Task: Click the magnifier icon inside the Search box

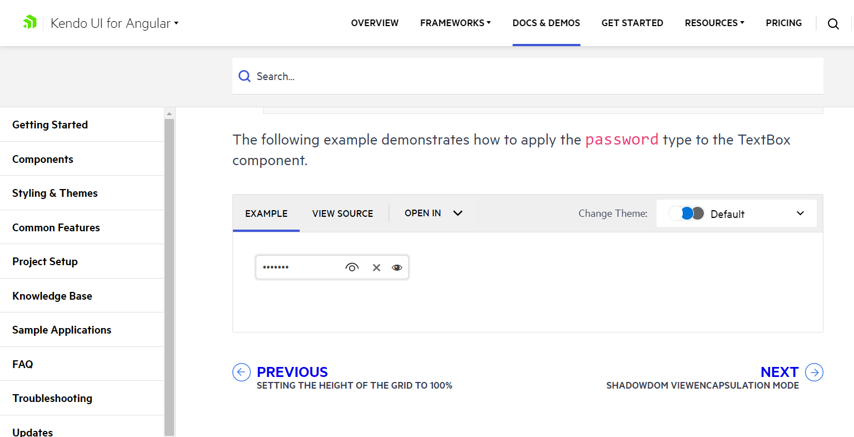Action: tap(244, 76)
